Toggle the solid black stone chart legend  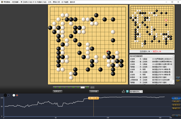(5, 95)
